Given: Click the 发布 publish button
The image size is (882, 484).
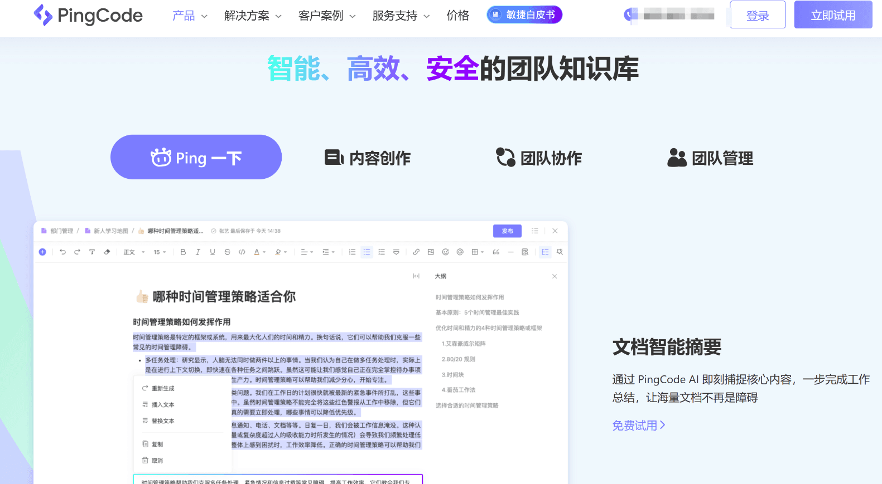Looking at the screenshot, I should point(507,231).
